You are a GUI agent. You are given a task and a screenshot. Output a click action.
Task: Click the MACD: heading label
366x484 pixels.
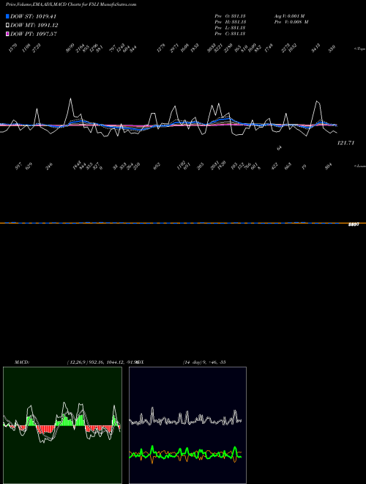click(21, 362)
